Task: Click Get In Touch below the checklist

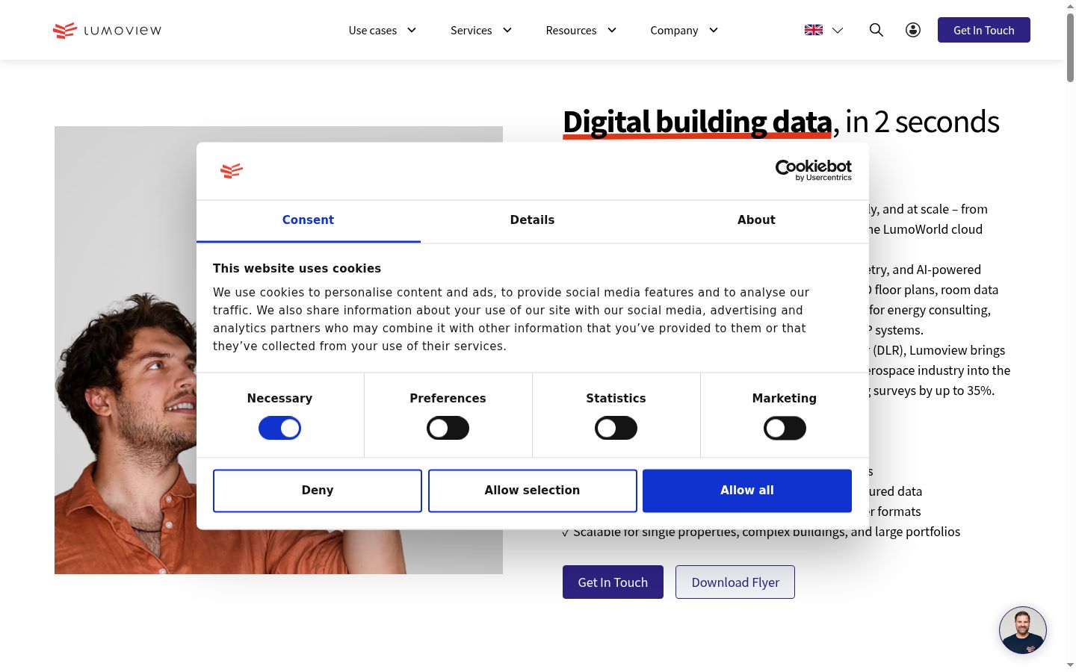Action: coord(613,582)
